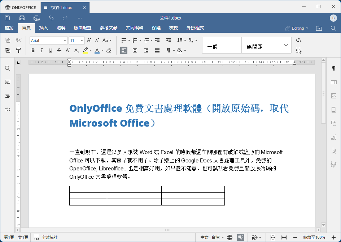This screenshot has height=242, width=341.
Task: Click the font size 11 input field
Action: click(74, 41)
